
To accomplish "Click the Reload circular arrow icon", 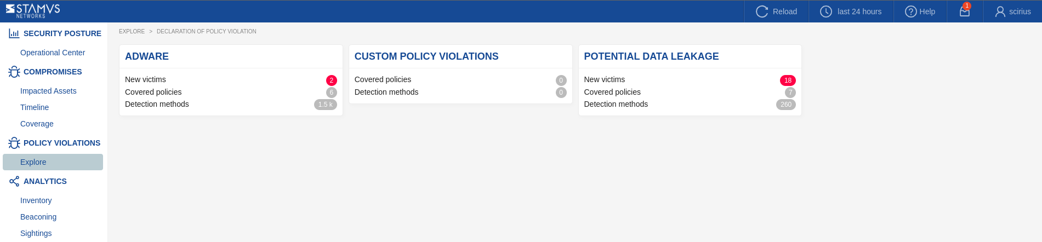I will [762, 11].
